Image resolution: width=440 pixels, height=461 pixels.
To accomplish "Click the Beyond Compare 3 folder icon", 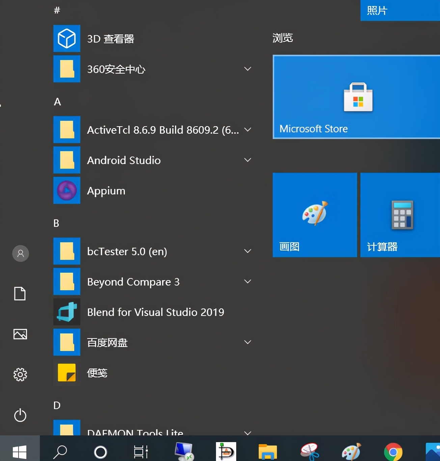I will click(x=67, y=281).
